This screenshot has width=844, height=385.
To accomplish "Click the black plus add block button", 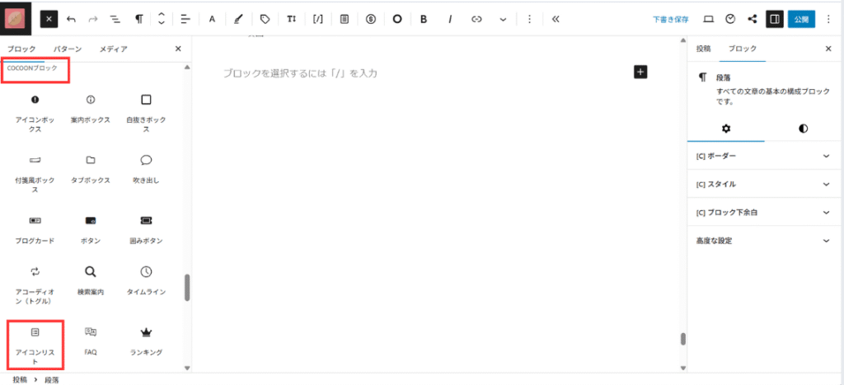I will point(640,73).
